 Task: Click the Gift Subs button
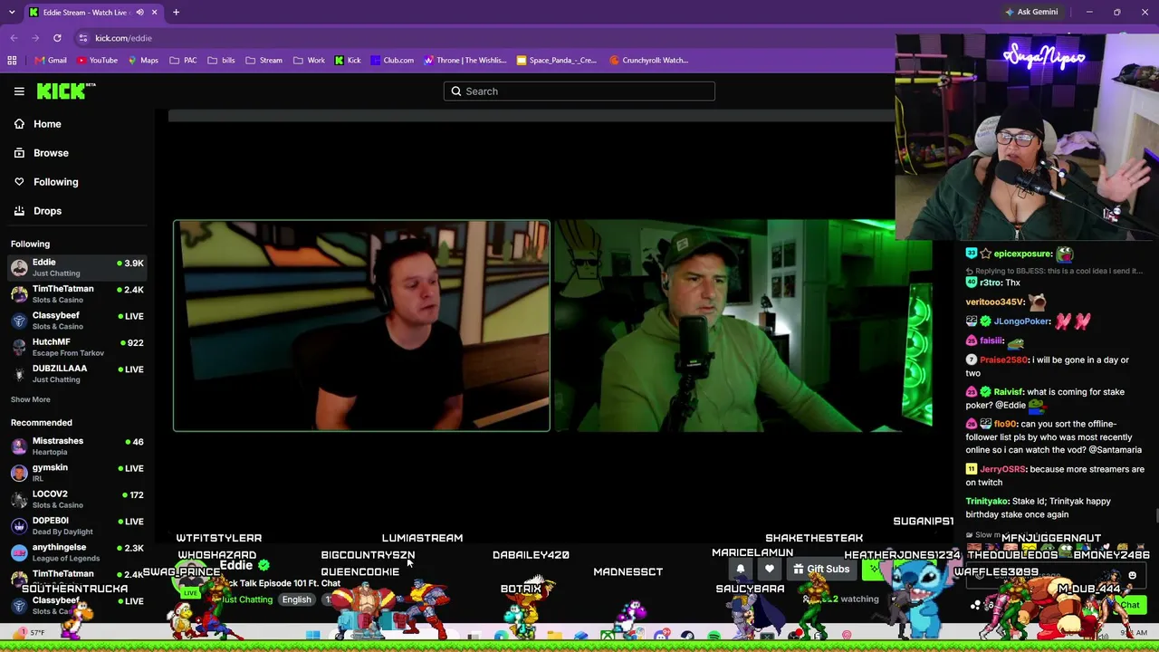821,570
